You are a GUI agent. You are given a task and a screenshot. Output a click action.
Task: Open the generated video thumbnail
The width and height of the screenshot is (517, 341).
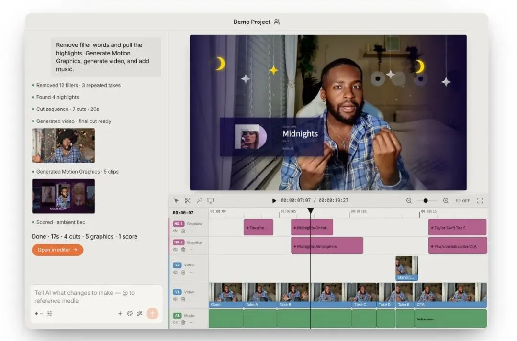tap(63, 145)
